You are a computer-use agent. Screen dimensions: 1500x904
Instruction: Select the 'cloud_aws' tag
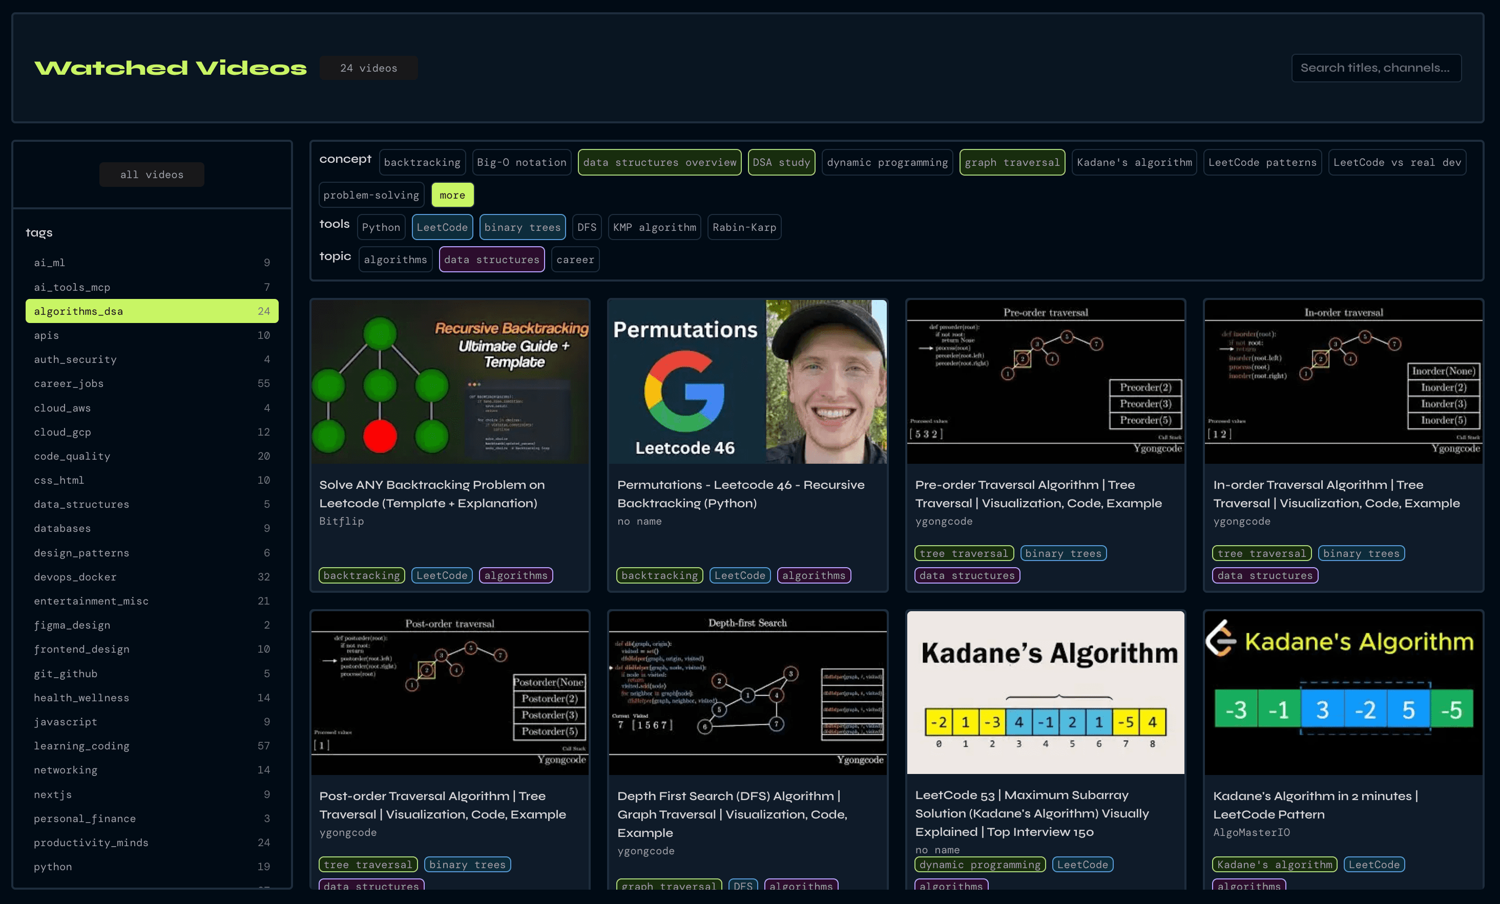pyautogui.click(x=152, y=407)
